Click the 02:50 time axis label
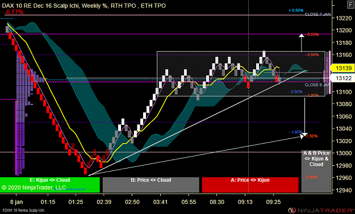 click(x=132, y=202)
